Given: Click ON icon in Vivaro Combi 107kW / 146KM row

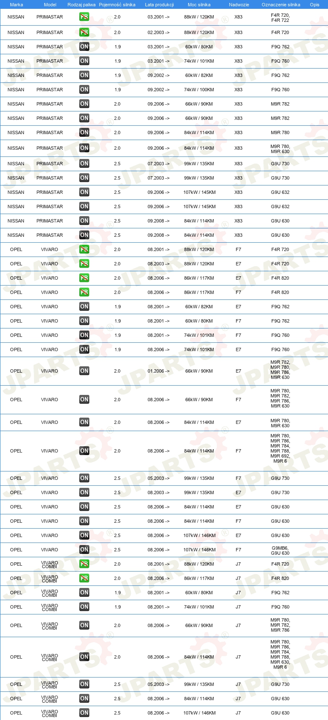Looking at the screenshot, I should (x=84, y=713).
